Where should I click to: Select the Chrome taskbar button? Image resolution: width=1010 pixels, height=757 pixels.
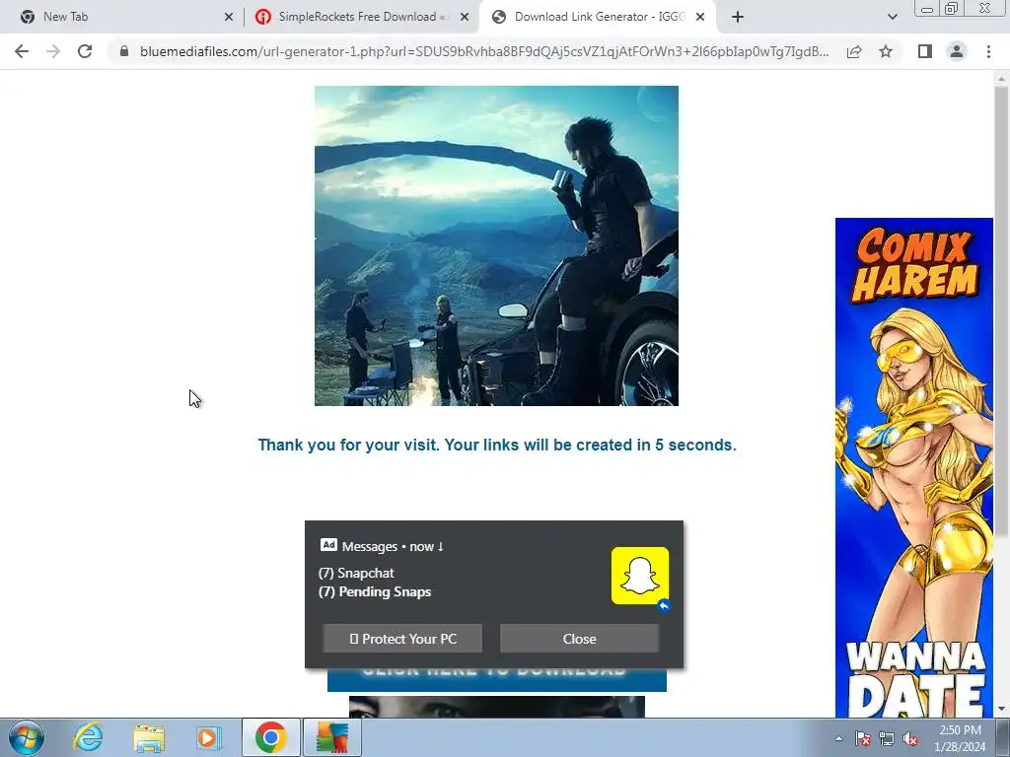(270, 737)
